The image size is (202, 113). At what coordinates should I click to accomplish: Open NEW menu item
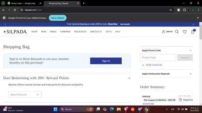tap(44, 32)
